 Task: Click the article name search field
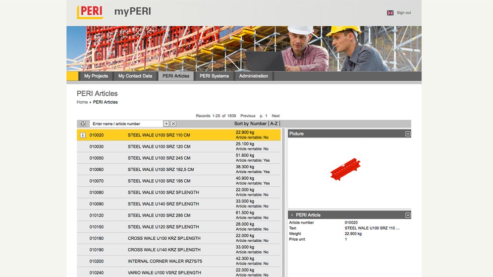coord(126,123)
